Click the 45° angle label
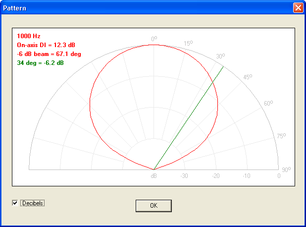 248,77
